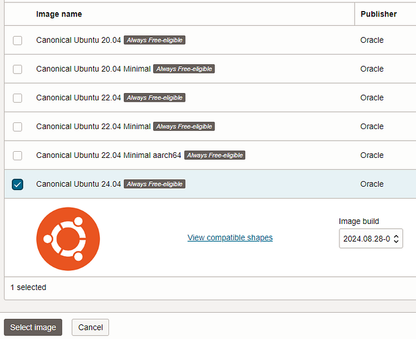Click the 1 selected status text
Image resolution: width=416 pixels, height=339 pixels.
click(x=28, y=288)
